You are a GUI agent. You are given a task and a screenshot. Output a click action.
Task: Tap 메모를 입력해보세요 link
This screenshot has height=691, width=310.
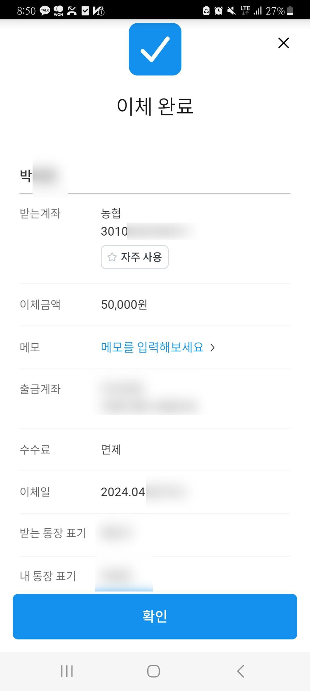tap(152, 347)
